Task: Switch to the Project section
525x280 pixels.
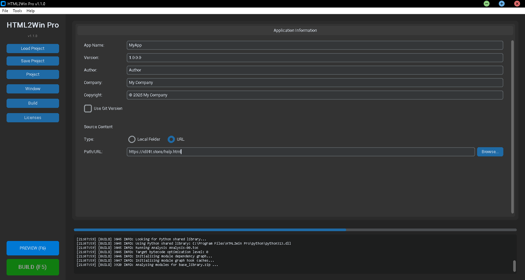Action: (x=33, y=74)
